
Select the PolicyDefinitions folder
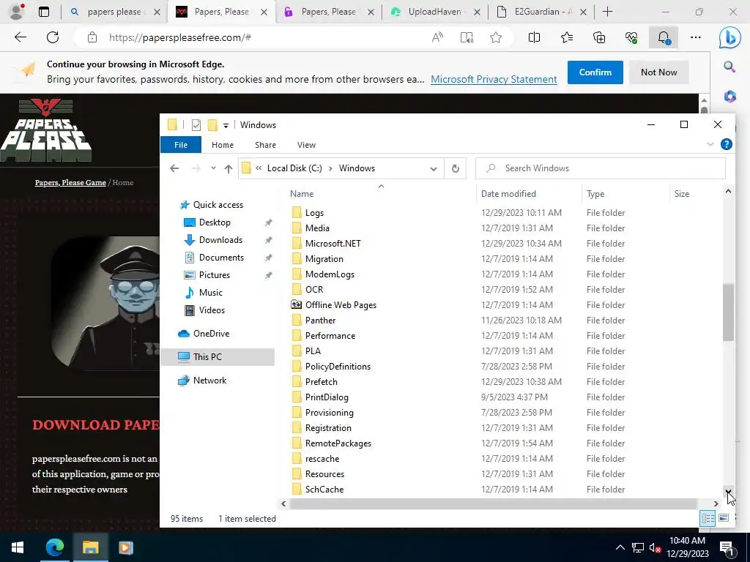(x=338, y=367)
